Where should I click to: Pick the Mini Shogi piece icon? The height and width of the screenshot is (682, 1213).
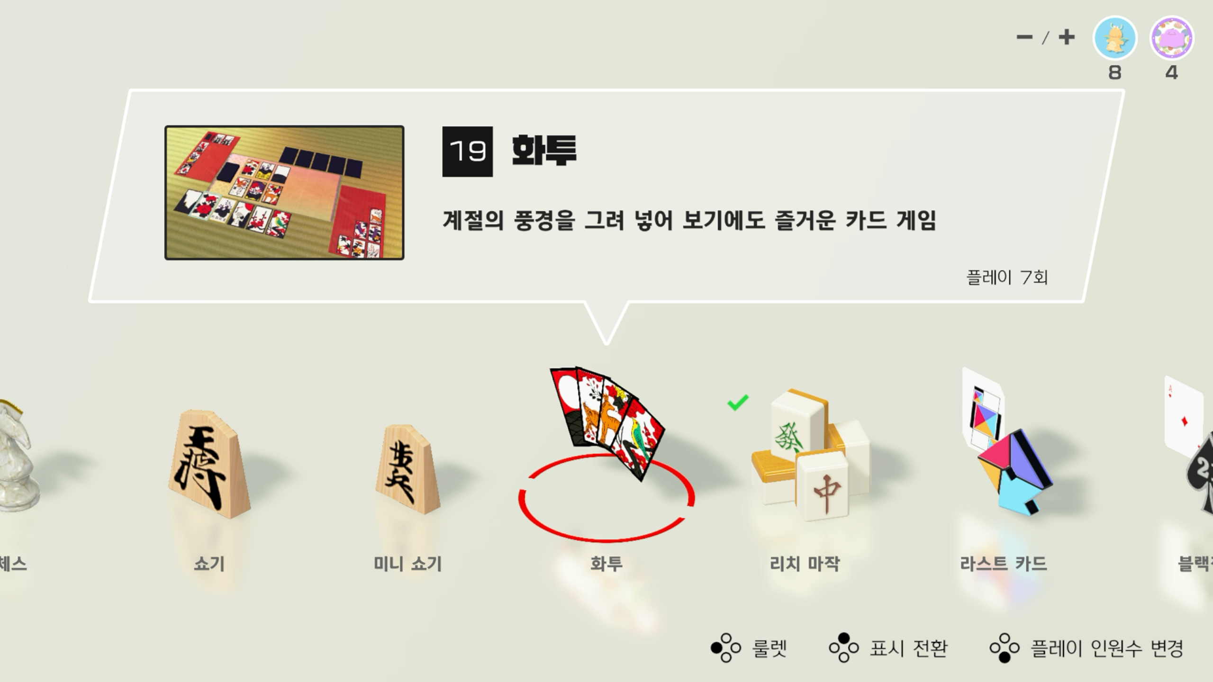click(408, 469)
